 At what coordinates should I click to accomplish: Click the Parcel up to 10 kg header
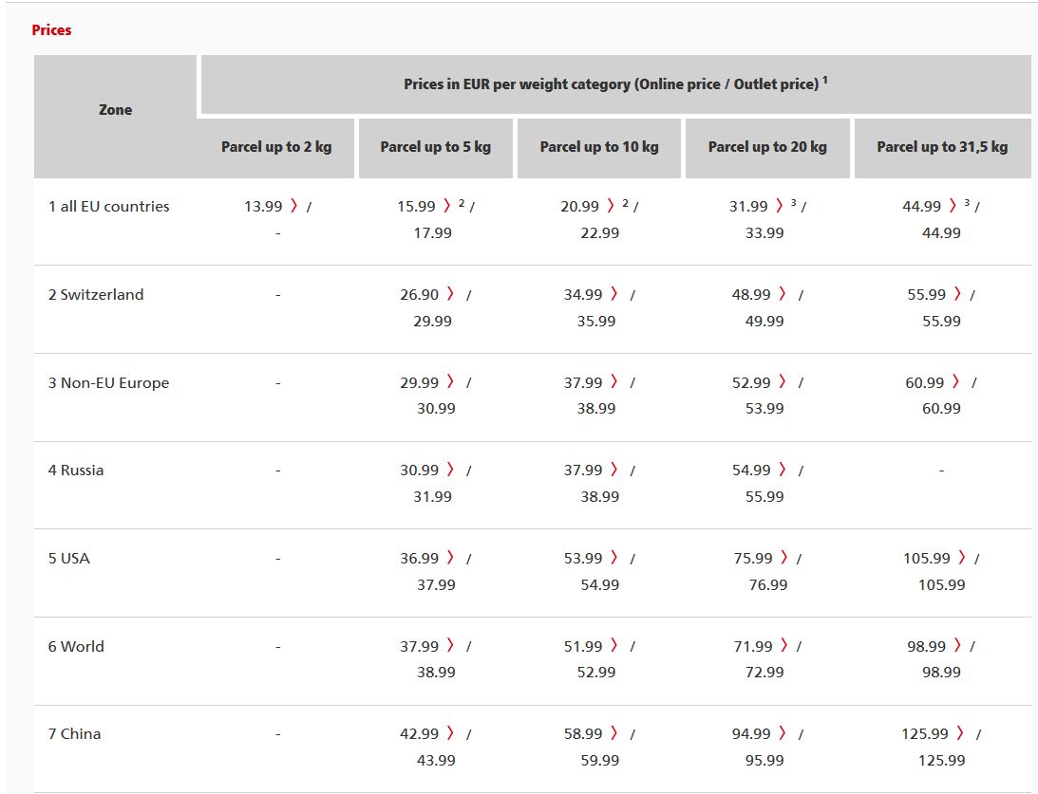click(x=599, y=147)
